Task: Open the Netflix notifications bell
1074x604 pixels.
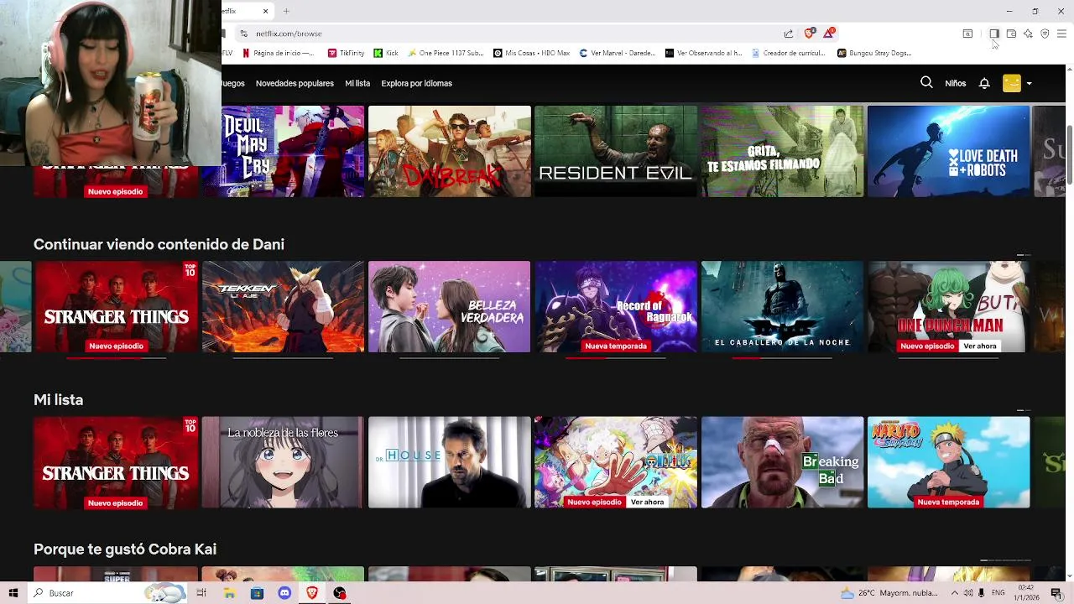Action: (984, 83)
